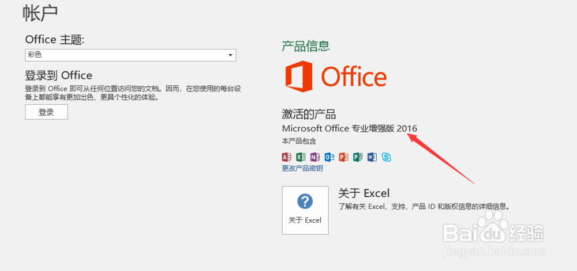Viewport: 577px width, 271px height.
Task: Open the 更改产品密钥 link
Action: coord(302,169)
